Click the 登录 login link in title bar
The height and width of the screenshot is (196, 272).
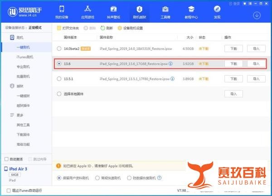click(234, 4)
